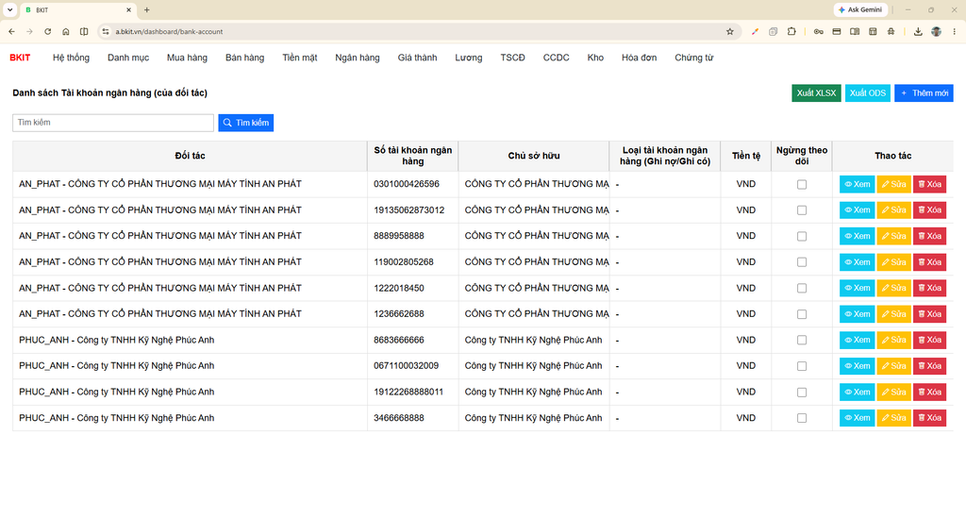Open the Bán hàng menu
The height and width of the screenshot is (519, 966).
point(244,58)
